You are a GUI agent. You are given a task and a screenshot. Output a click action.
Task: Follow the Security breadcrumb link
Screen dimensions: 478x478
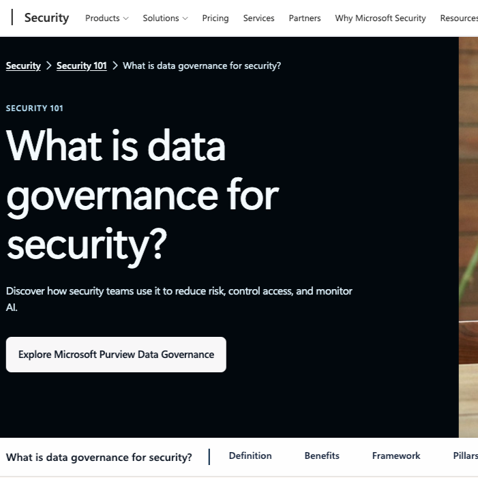click(x=23, y=66)
